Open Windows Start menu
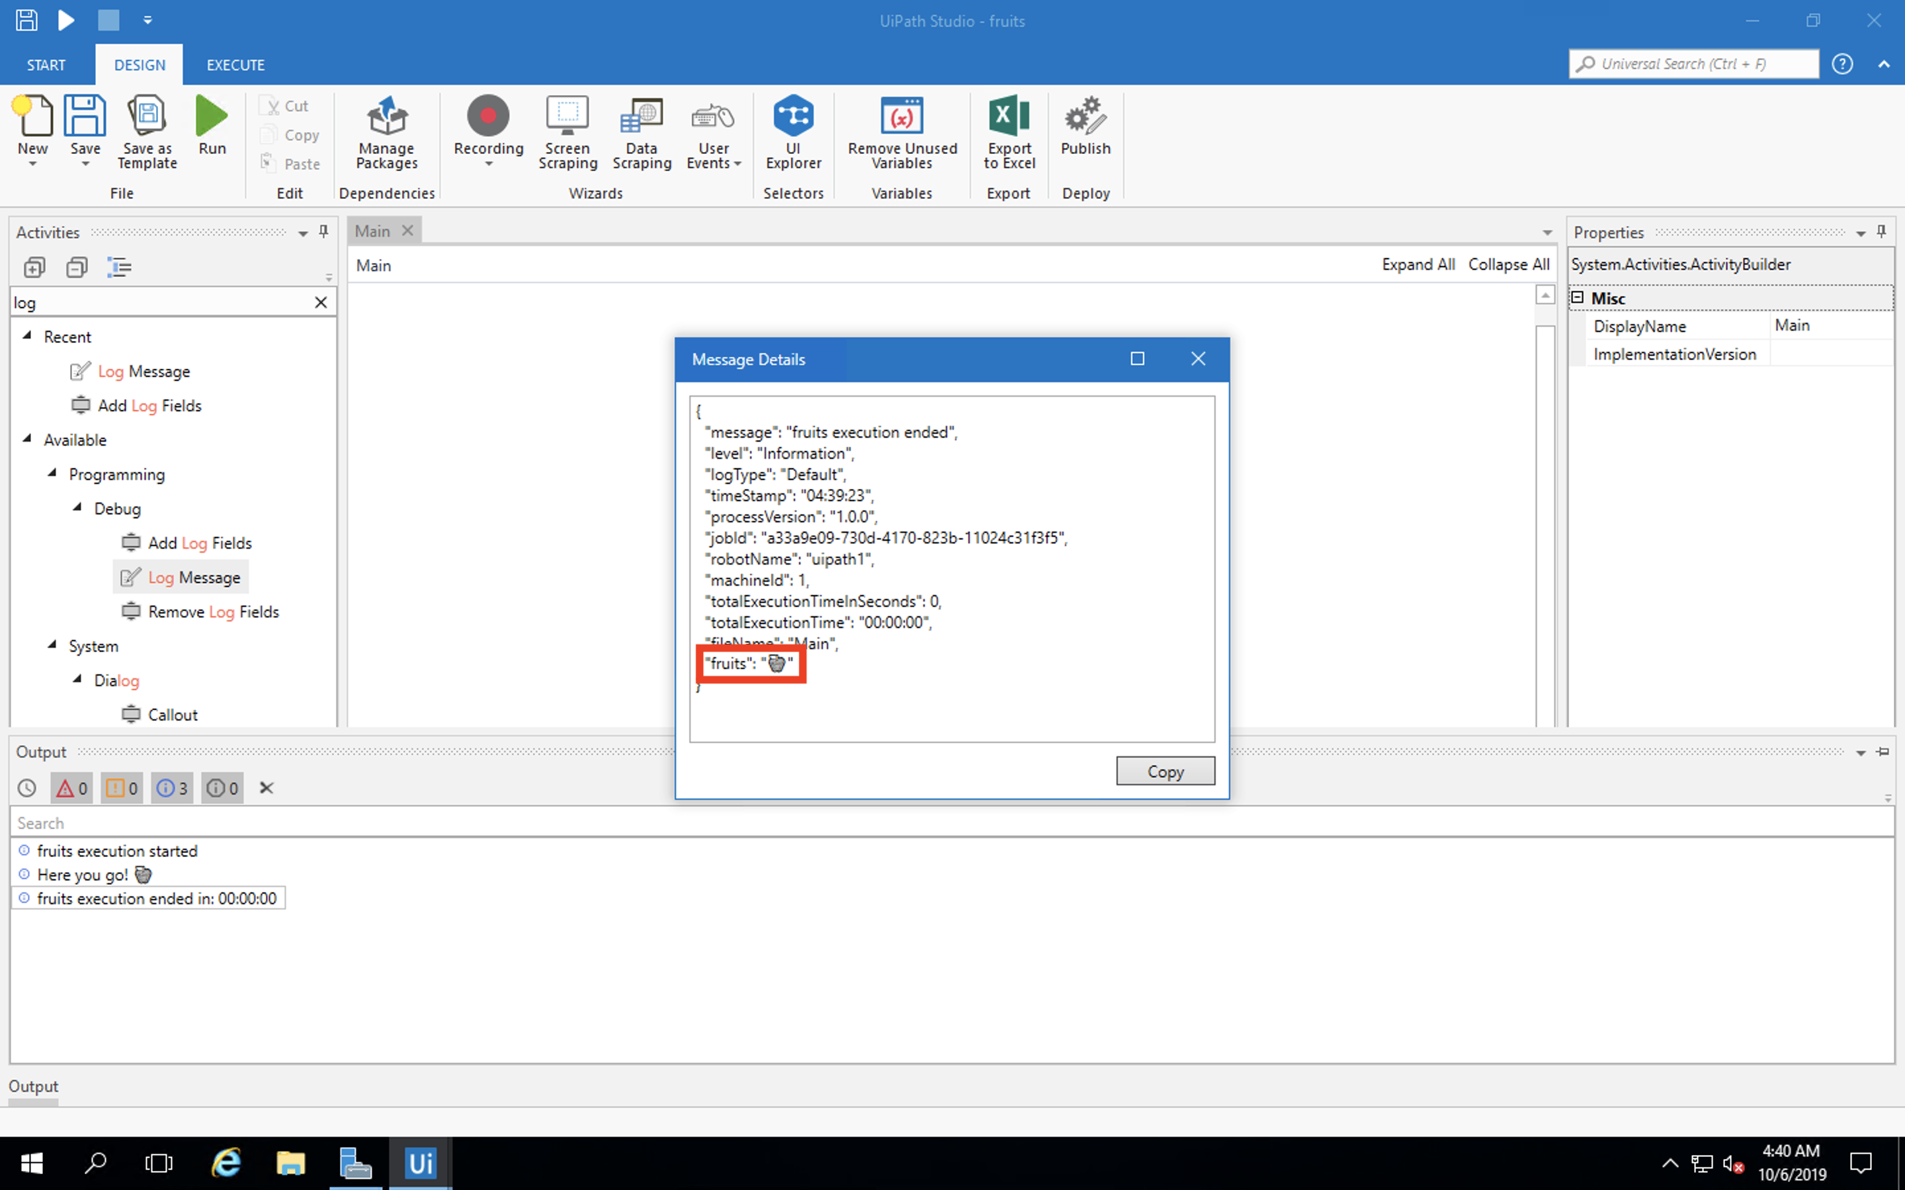Viewport: 1905px width, 1190px height. [32, 1164]
